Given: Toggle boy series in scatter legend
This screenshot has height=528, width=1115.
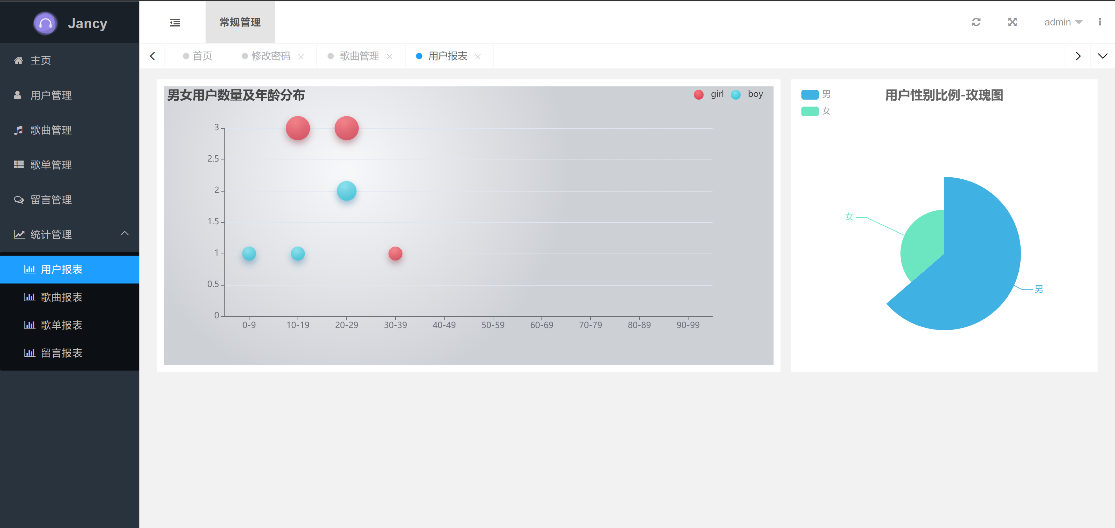Looking at the screenshot, I should [747, 94].
